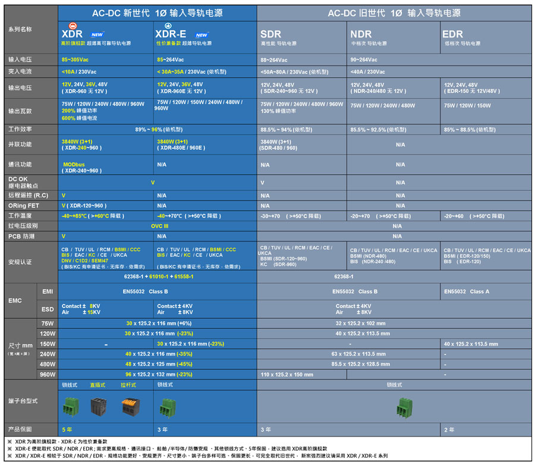Click the orange crown badge above XDR

tap(73, 25)
